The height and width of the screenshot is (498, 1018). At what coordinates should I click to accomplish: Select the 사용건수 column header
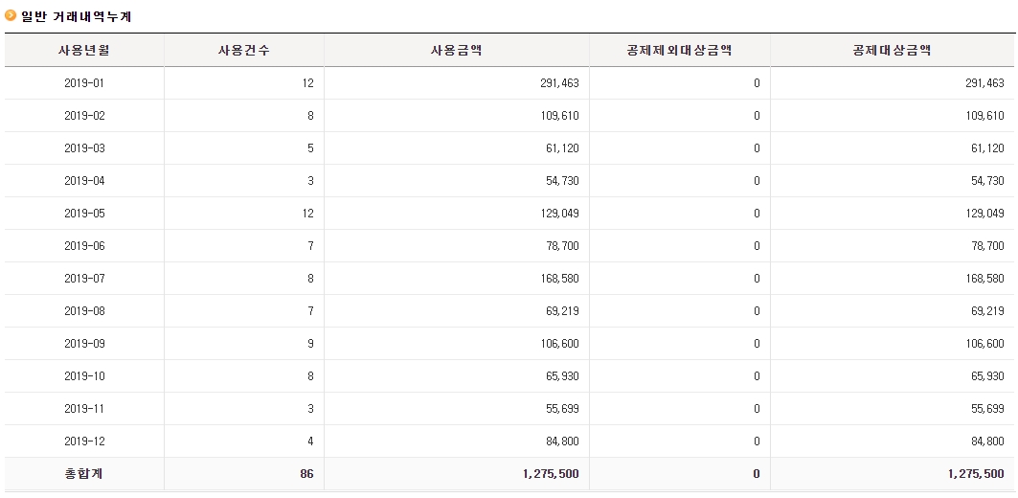click(x=243, y=51)
